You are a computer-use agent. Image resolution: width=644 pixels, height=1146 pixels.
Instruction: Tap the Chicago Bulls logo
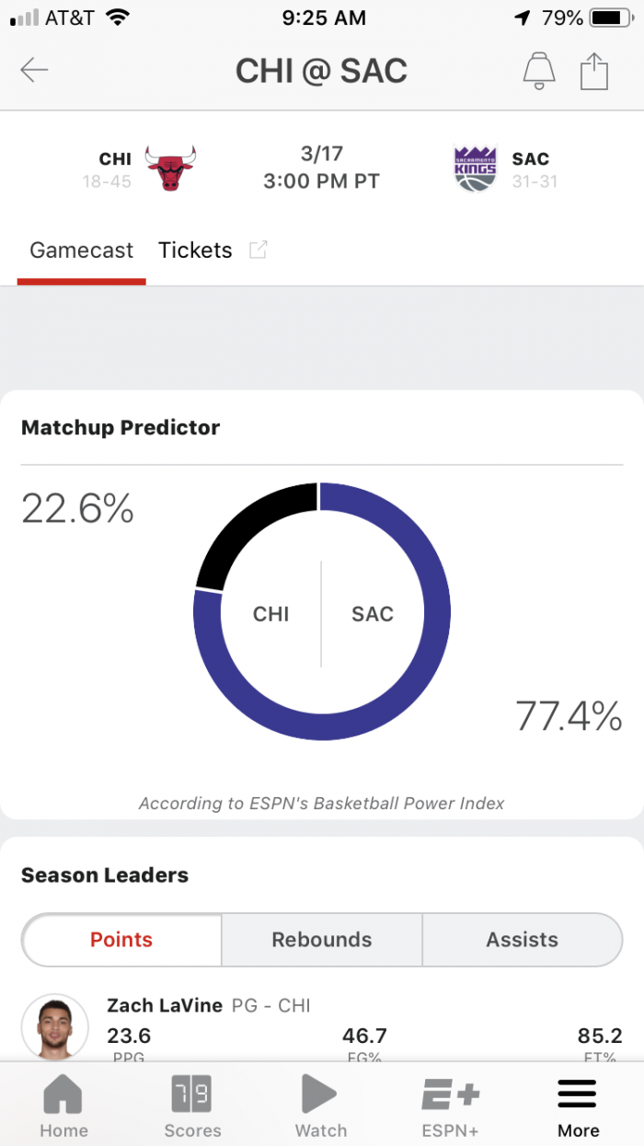coord(171,168)
